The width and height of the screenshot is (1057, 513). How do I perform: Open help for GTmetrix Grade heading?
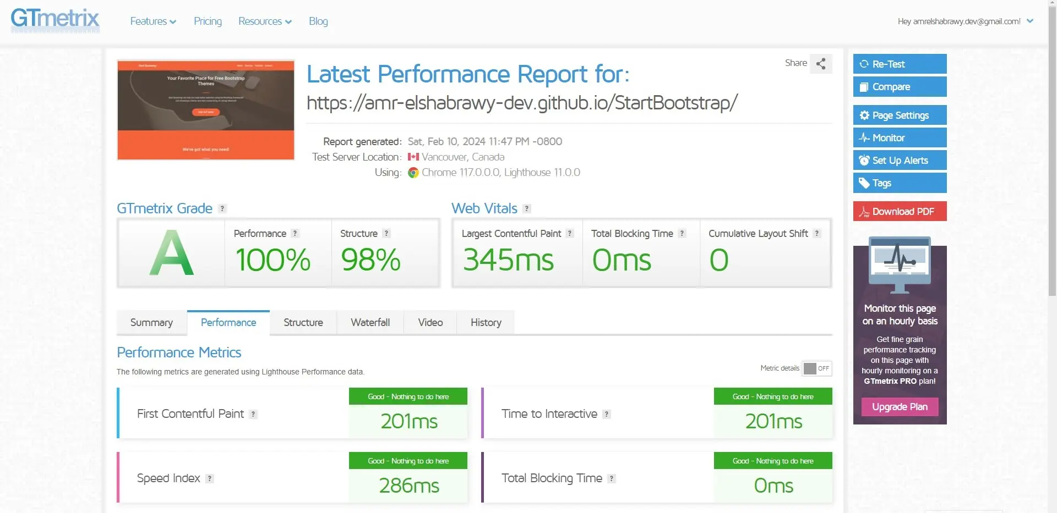click(222, 208)
